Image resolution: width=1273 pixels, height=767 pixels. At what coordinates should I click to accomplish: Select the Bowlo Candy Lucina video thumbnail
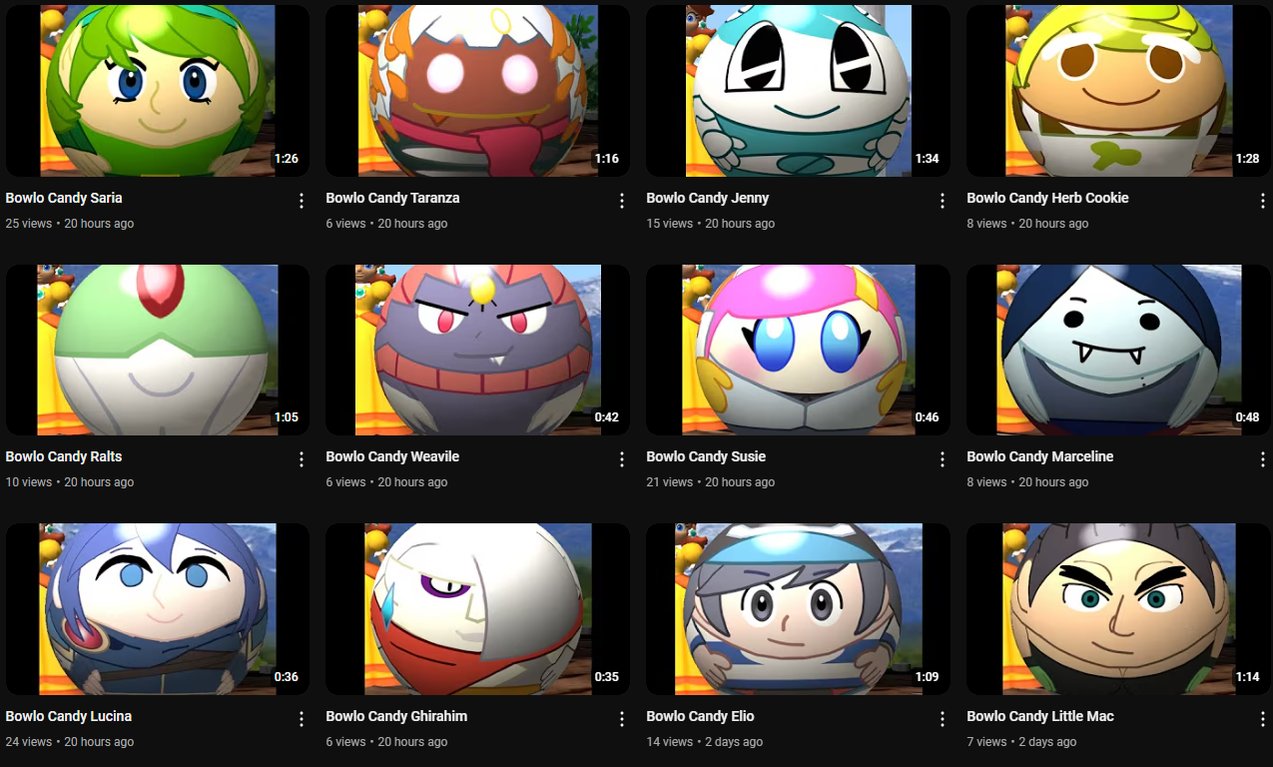[157, 609]
